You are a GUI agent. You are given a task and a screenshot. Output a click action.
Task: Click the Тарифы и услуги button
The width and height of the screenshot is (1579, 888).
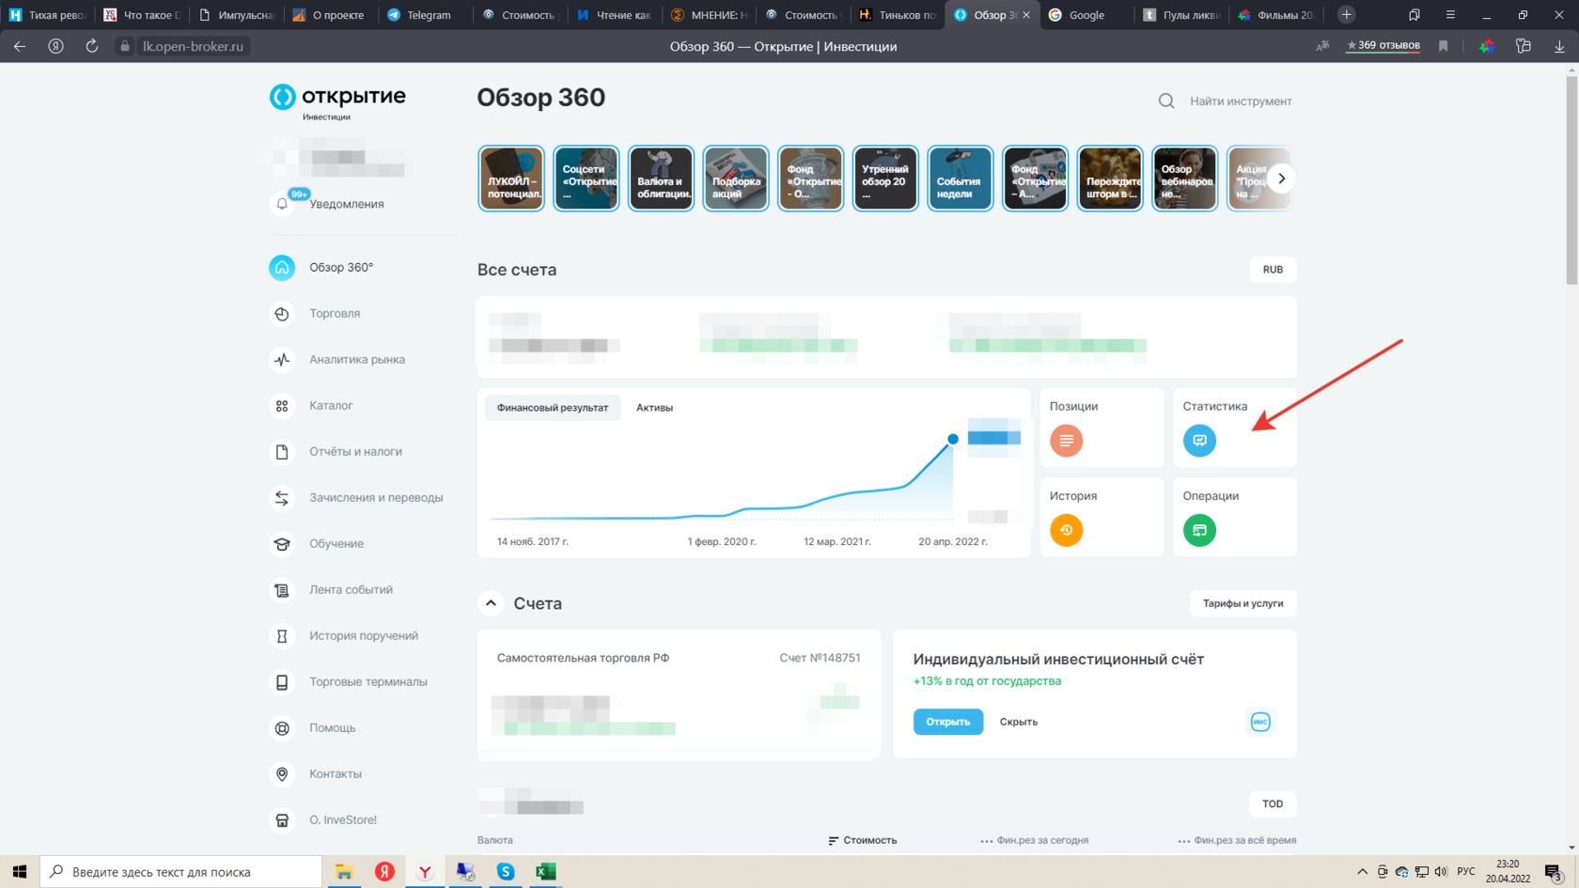click(x=1243, y=603)
